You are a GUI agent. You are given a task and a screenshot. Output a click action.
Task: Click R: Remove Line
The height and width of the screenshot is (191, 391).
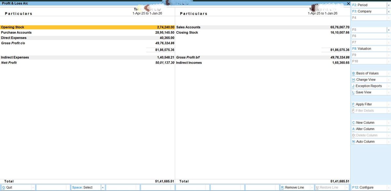296,187
